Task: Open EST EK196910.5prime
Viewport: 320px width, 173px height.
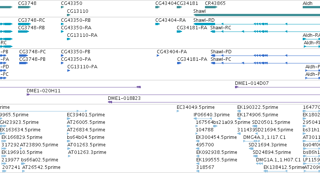Action: click(x=22, y=153)
